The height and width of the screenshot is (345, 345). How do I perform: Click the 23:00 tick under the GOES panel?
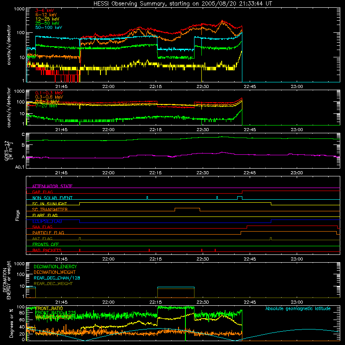[297, 173]
